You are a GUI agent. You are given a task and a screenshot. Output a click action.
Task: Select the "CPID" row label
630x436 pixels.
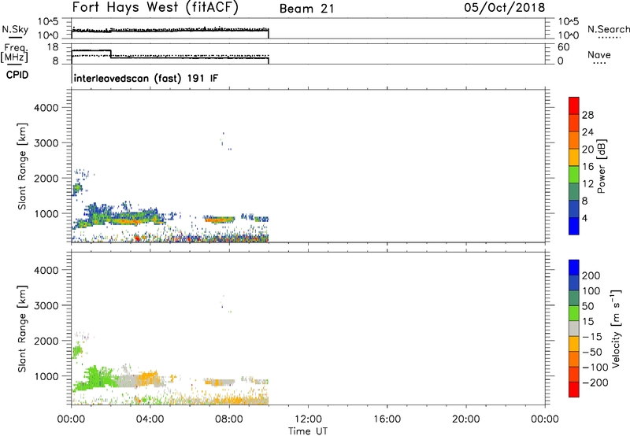17,75
